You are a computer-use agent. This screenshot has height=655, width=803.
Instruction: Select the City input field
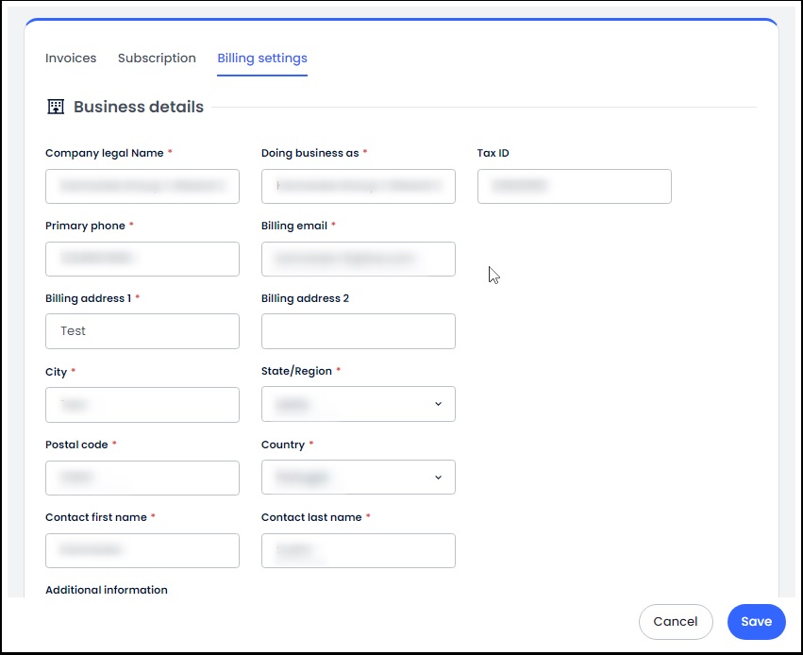click(x=142, y=404)
